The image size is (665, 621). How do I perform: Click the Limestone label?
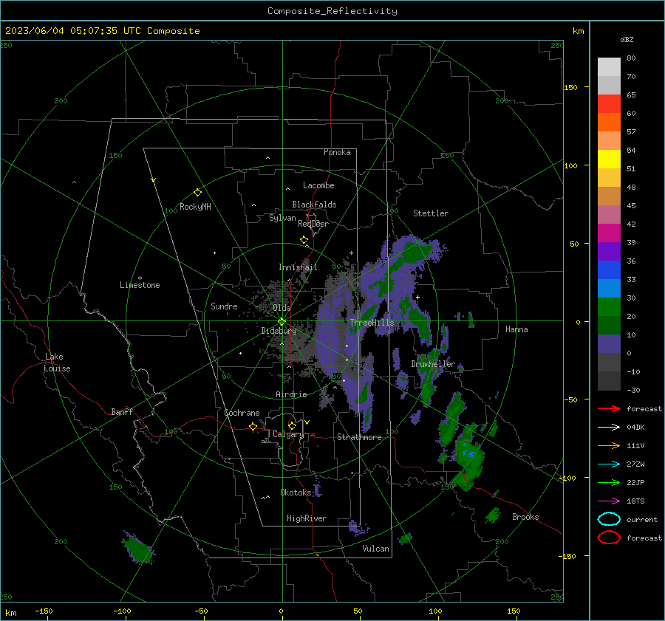click(140, 285)
